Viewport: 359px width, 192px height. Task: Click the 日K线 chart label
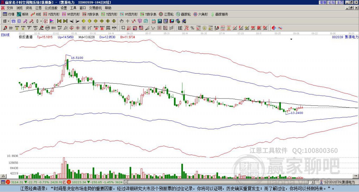pos(5,35)
